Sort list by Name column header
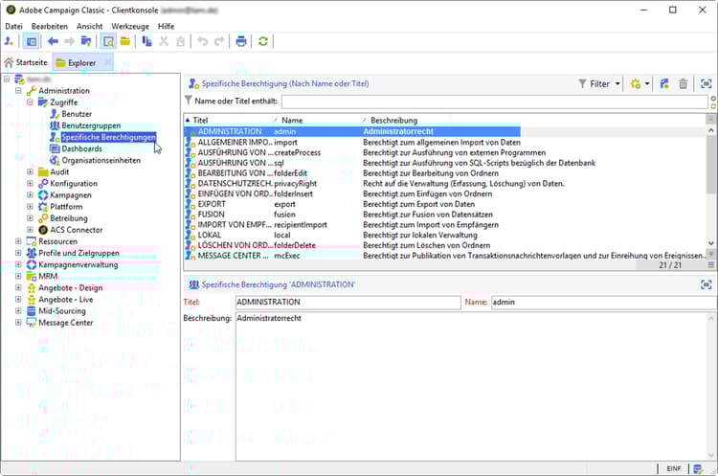718x476 pixels. [x=317, y=120]
